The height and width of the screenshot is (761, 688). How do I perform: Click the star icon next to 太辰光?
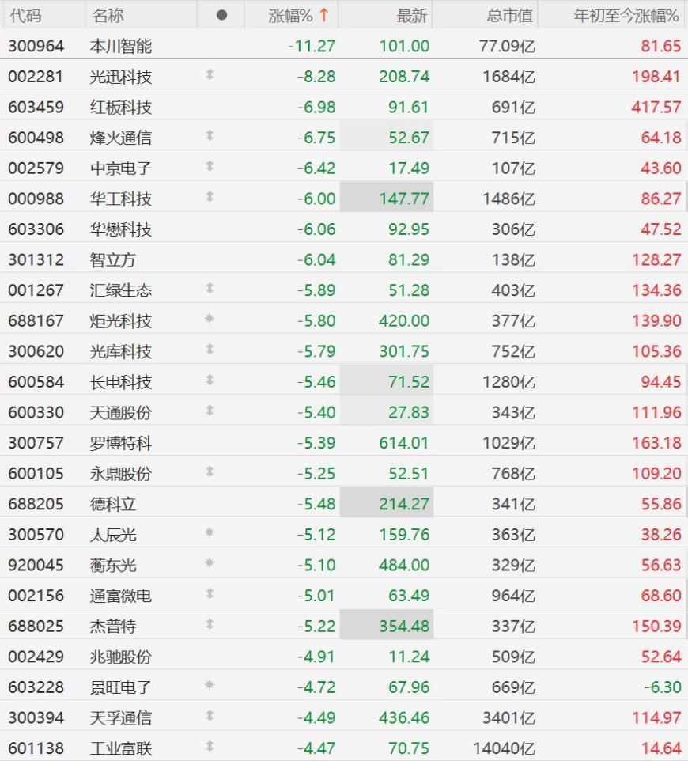(209, 532)
